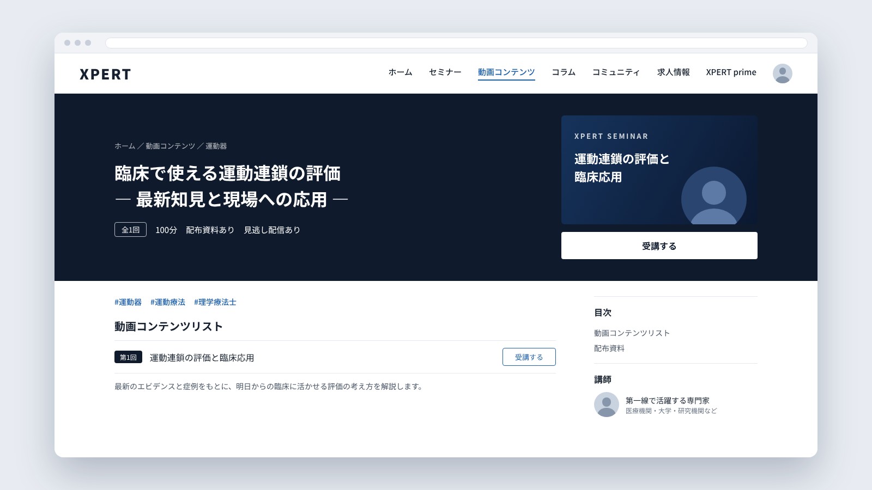Open the #運動療法 hashtag
Image resolution: width=872 pixels, height=490 pixels.
click(x=168, y=302)
